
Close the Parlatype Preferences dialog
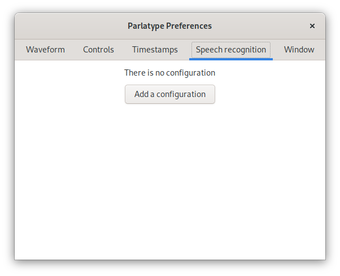point(312,26)
